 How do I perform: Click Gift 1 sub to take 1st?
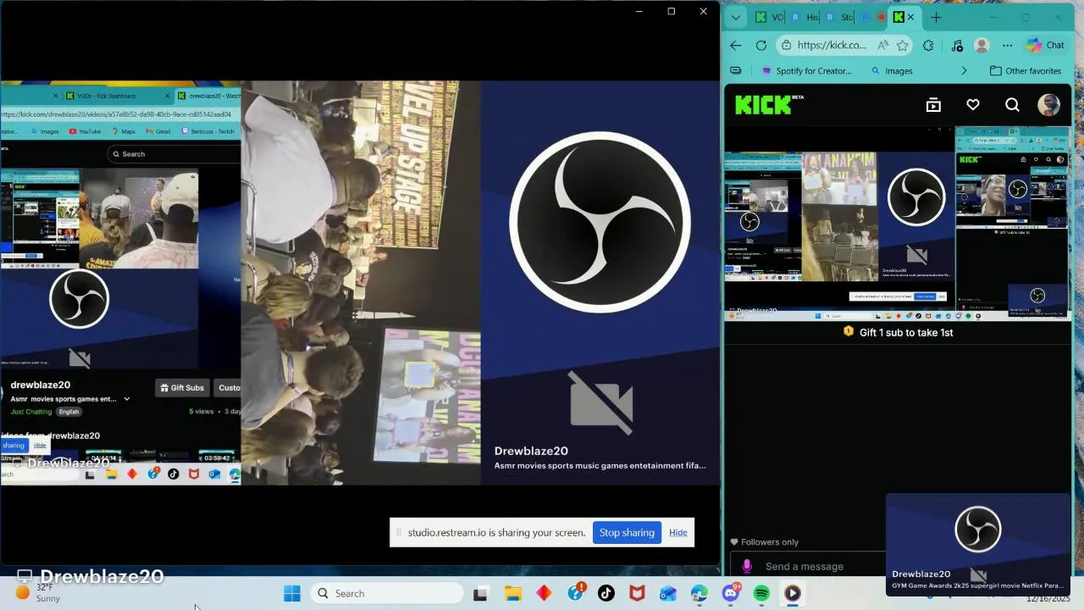pyautogui.click(x=898, y=332)
